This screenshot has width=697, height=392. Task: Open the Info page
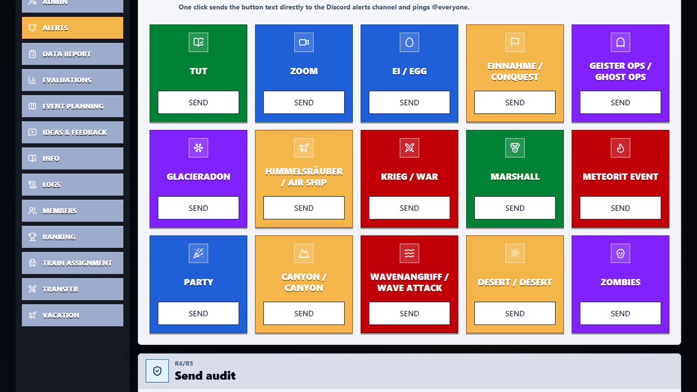[x=72, y=159]
